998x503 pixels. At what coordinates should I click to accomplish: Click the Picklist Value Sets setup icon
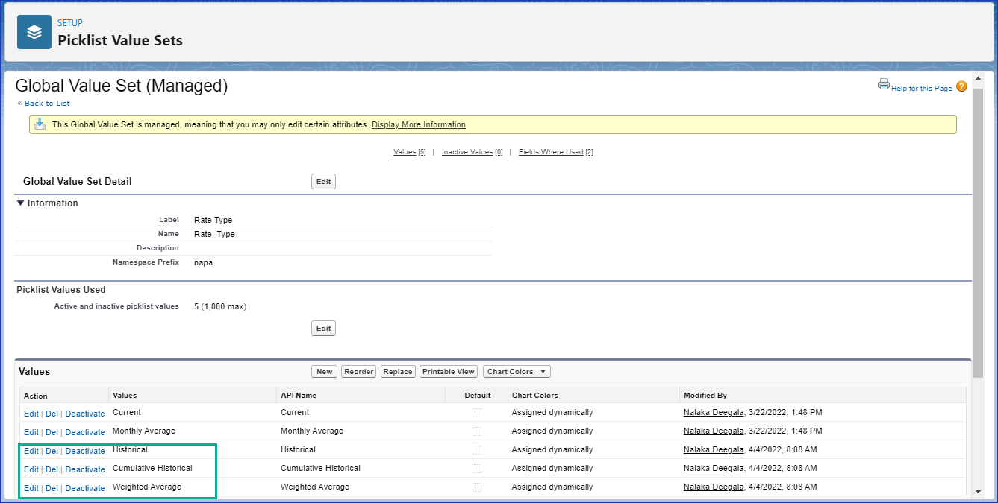click(34, 32)
